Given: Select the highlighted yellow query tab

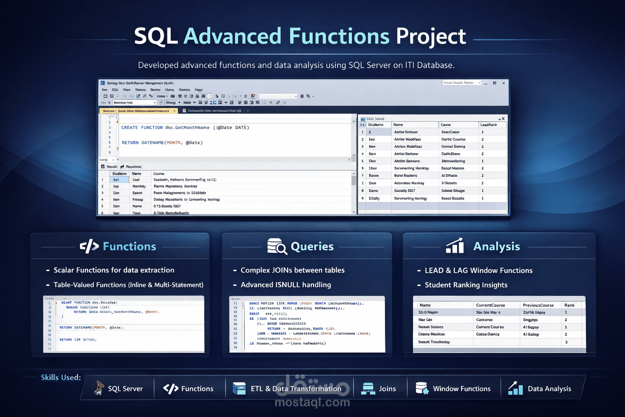Looking at the screenshot, I should coord(138,111).
